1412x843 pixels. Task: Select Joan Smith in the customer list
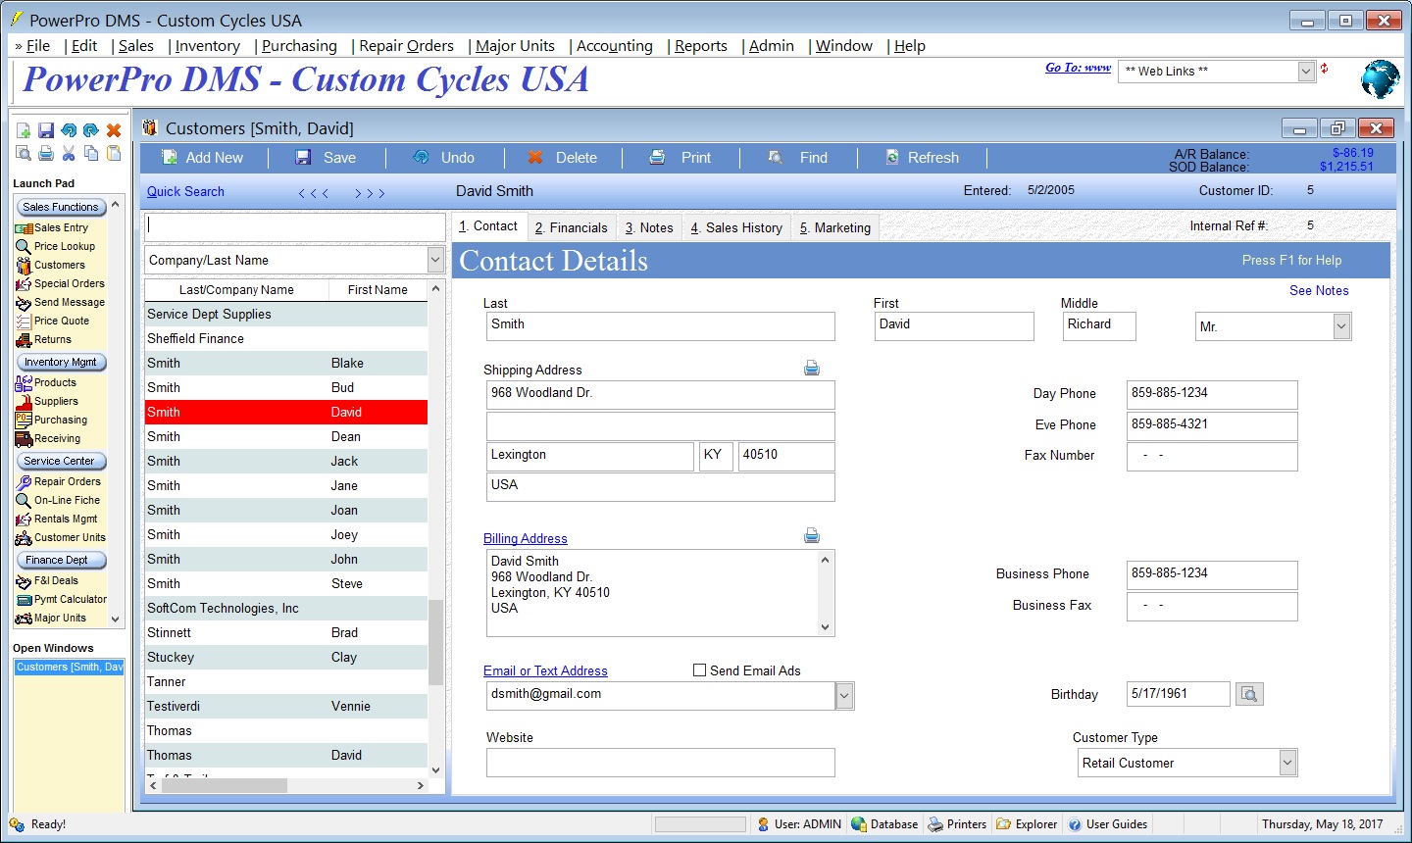pyautogui.click(x=285, y=510)
